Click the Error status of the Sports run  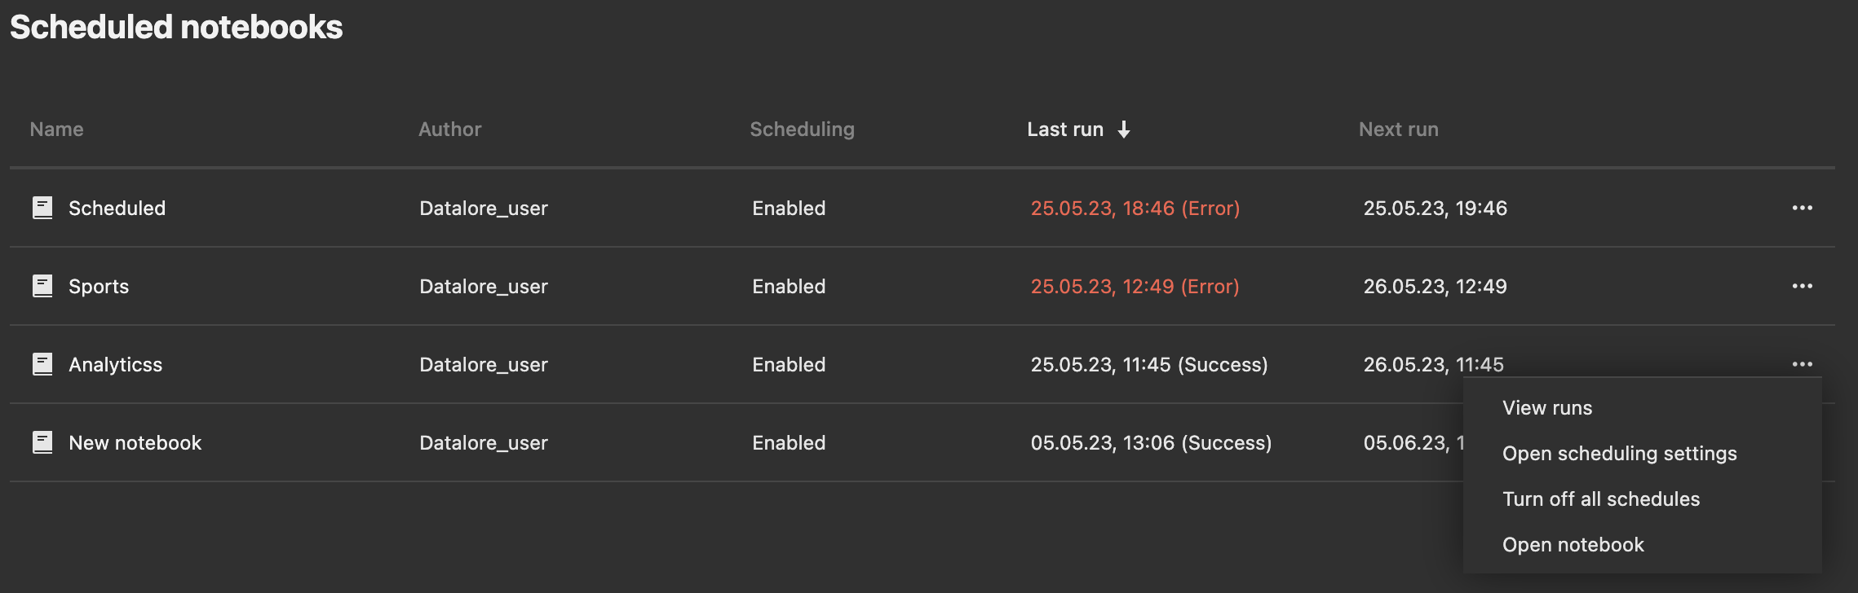tap(1135, 285)
